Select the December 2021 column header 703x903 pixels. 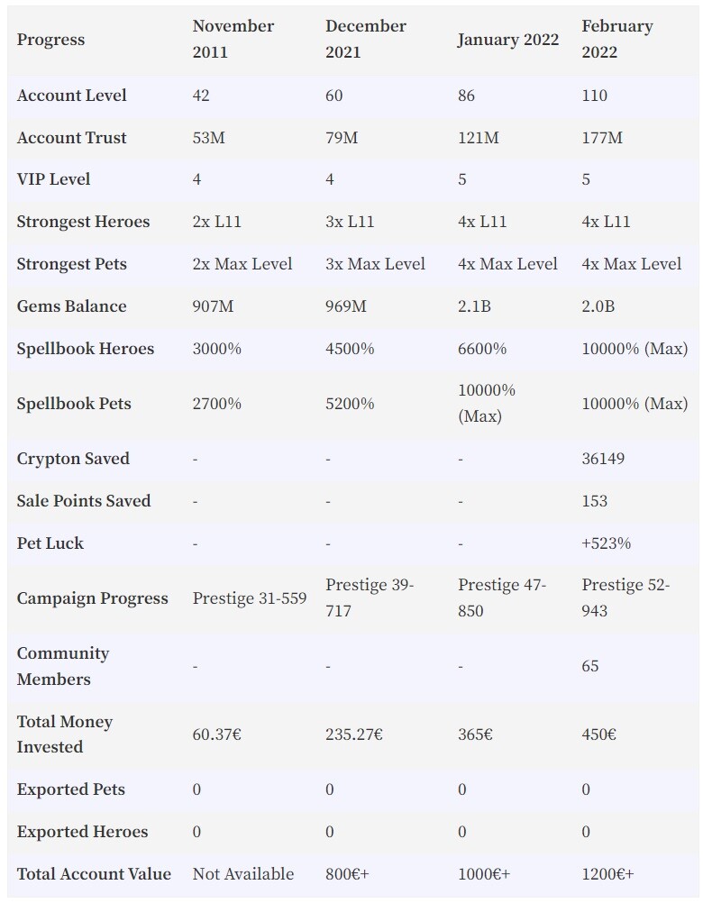tap(366, 39)
